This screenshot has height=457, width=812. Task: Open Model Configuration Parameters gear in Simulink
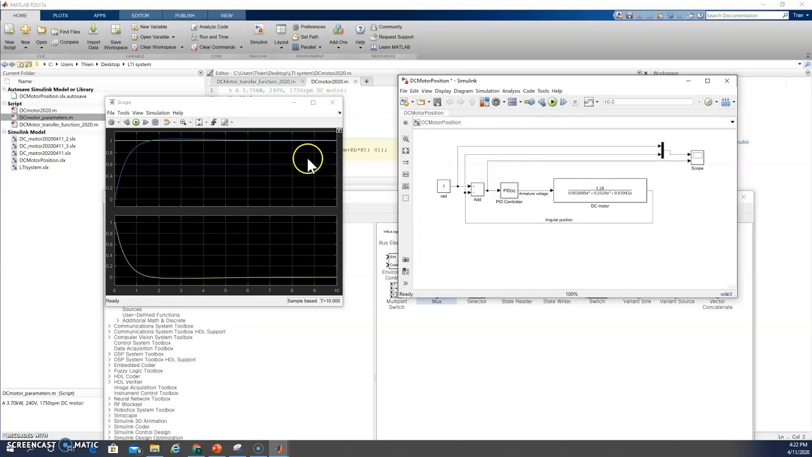pyautogui.click(x=496, y=102)
